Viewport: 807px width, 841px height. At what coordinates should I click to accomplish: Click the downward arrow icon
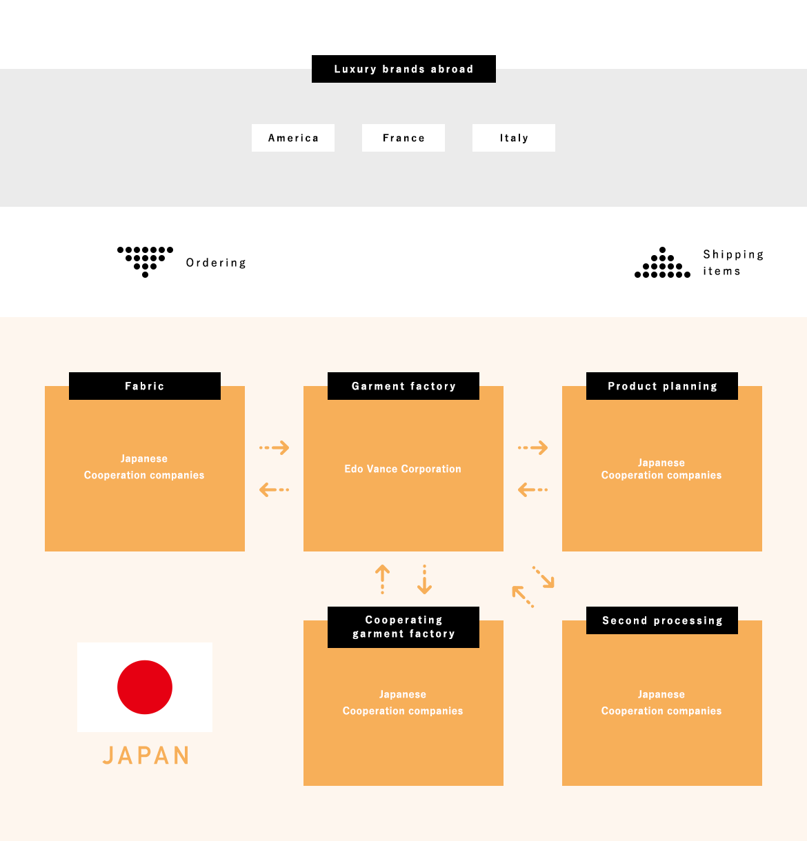coord(145,262)
